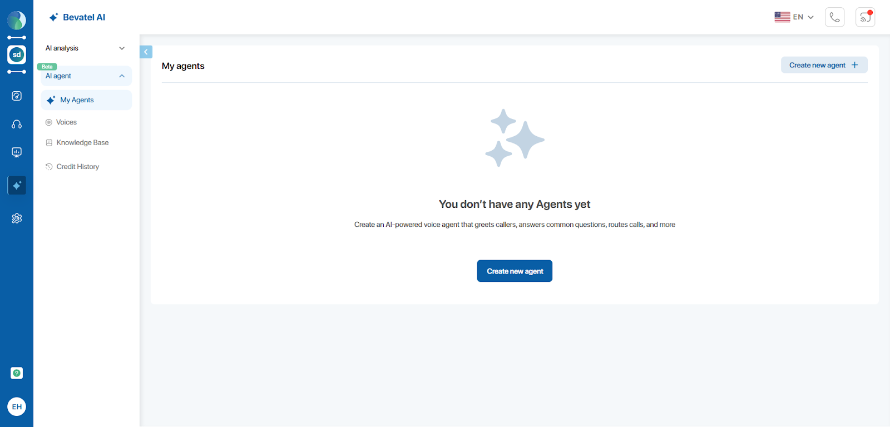
Task: Open the dashboard gauge icon in left rail
Action: click(x=17, y=96)
